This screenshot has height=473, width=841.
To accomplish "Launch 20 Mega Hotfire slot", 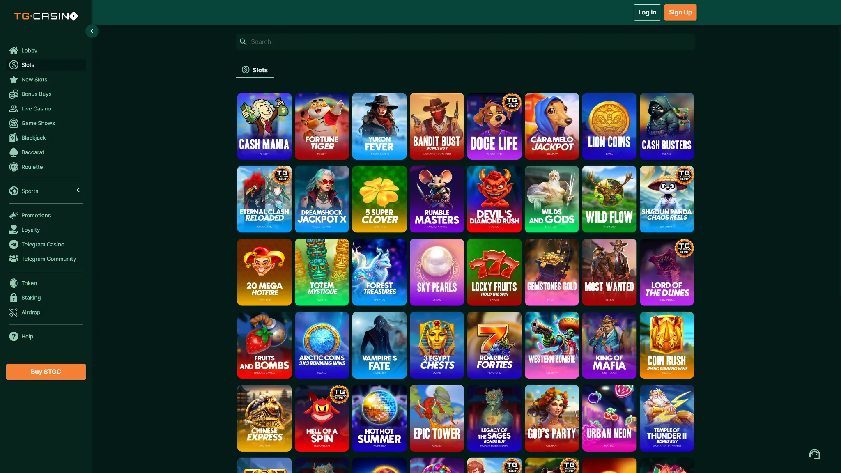I will 264,272.
